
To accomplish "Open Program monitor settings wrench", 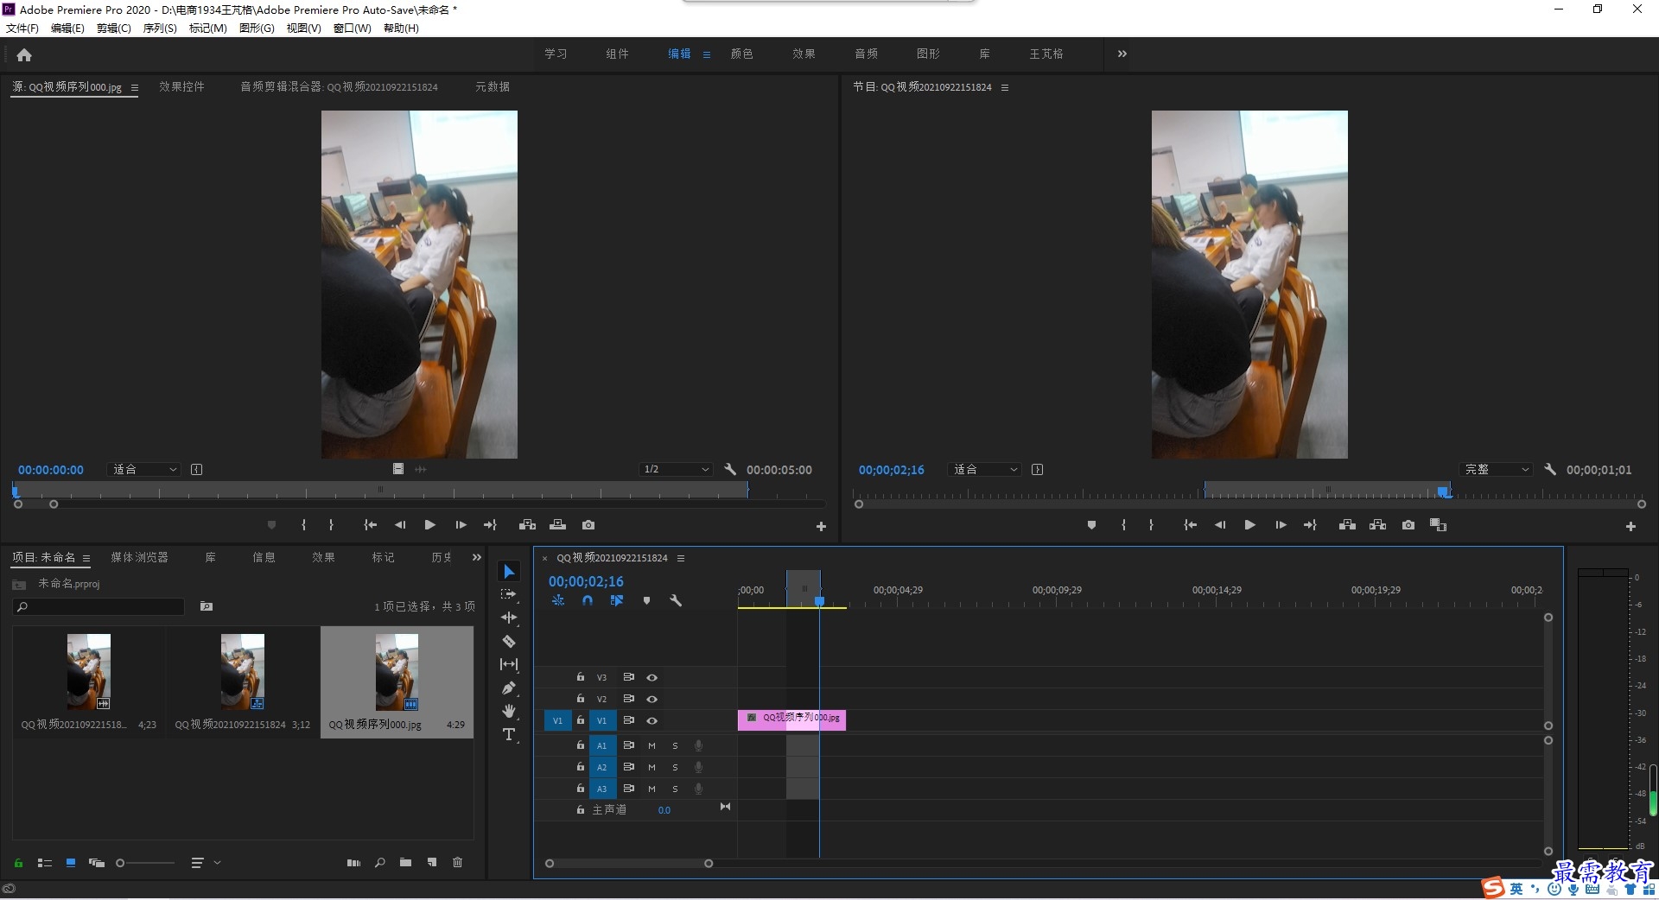I will pos(1550,469).
